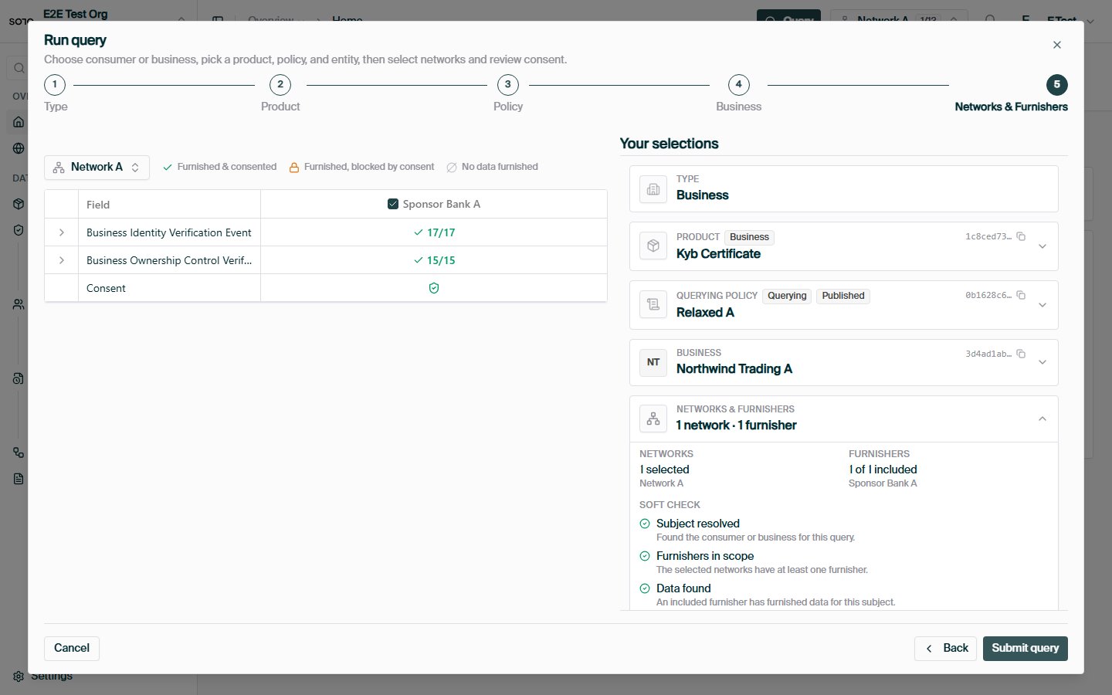Go to step 1 Type
The height and width of the screenshot is (695, 1112).
point(55,84)
